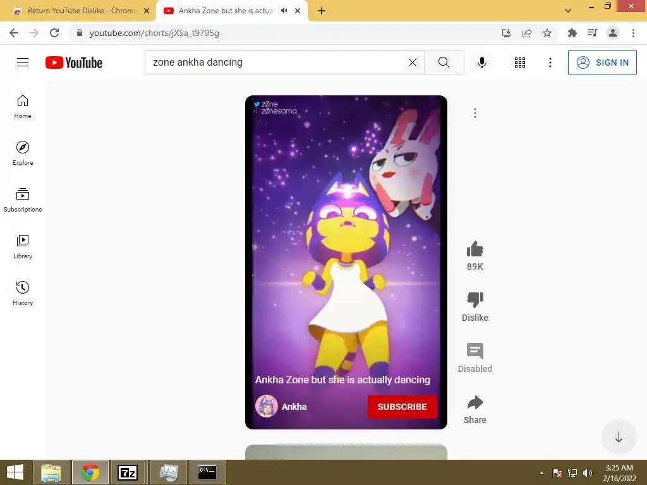Reload the page

pos(54,33)
